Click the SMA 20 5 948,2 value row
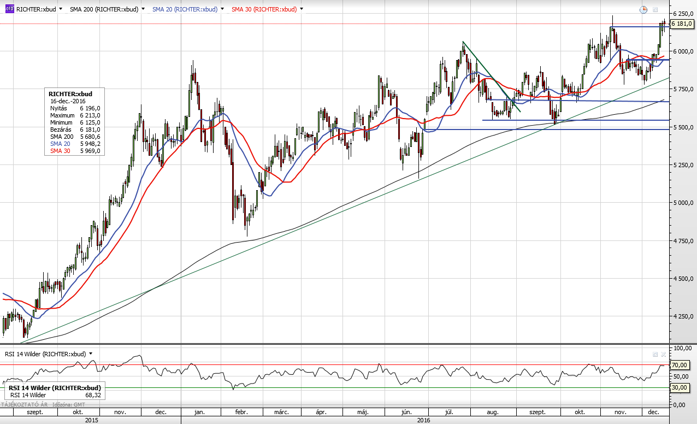The width and height of the screenshot is (697, 424). (x=74, y=144)
